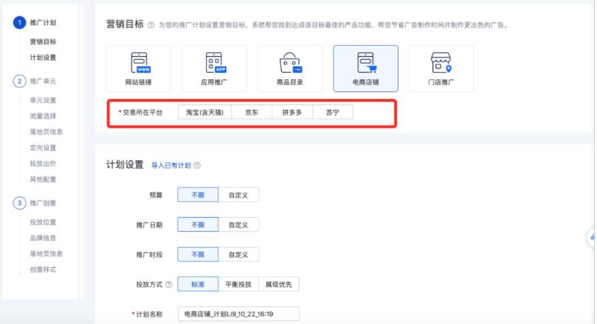Choose 平衡投放 delivery method
Screen dimensions: 597x324
238,284
